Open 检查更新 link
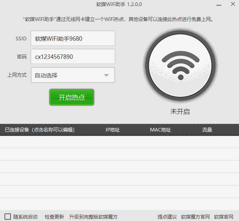The height and width of the screenshot is (221, 239). click(x=54, y=217)
